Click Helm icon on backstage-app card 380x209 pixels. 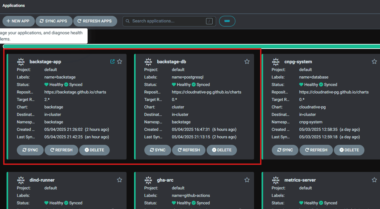[21, 62]
